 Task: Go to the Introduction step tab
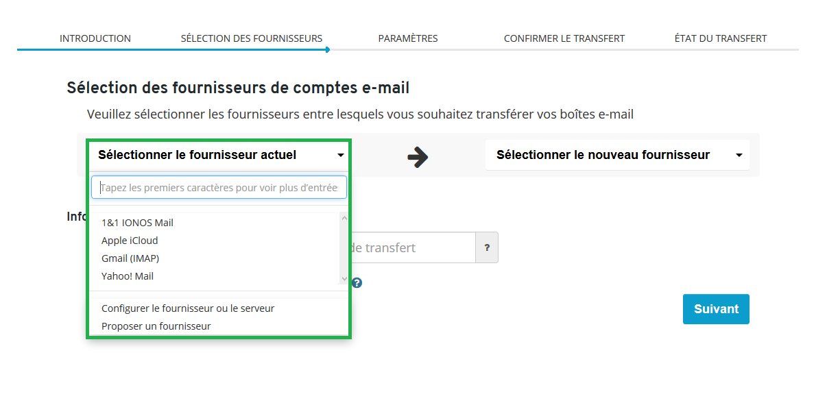click(95, 38)
